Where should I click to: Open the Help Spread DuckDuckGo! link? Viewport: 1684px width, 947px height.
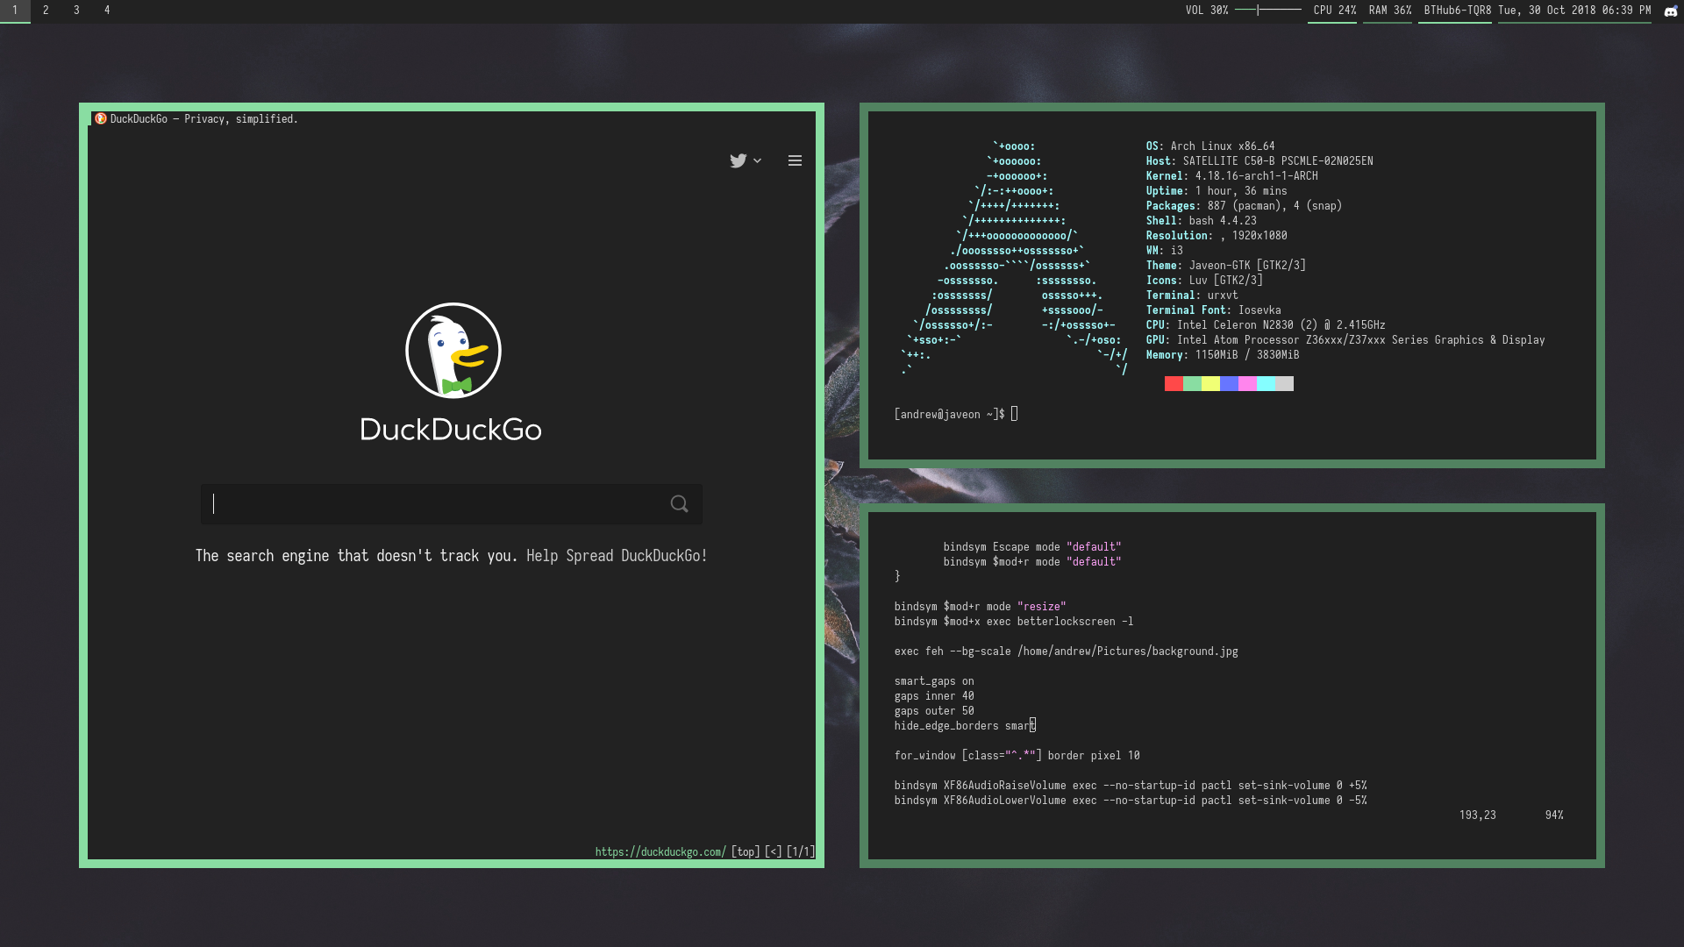617,556
